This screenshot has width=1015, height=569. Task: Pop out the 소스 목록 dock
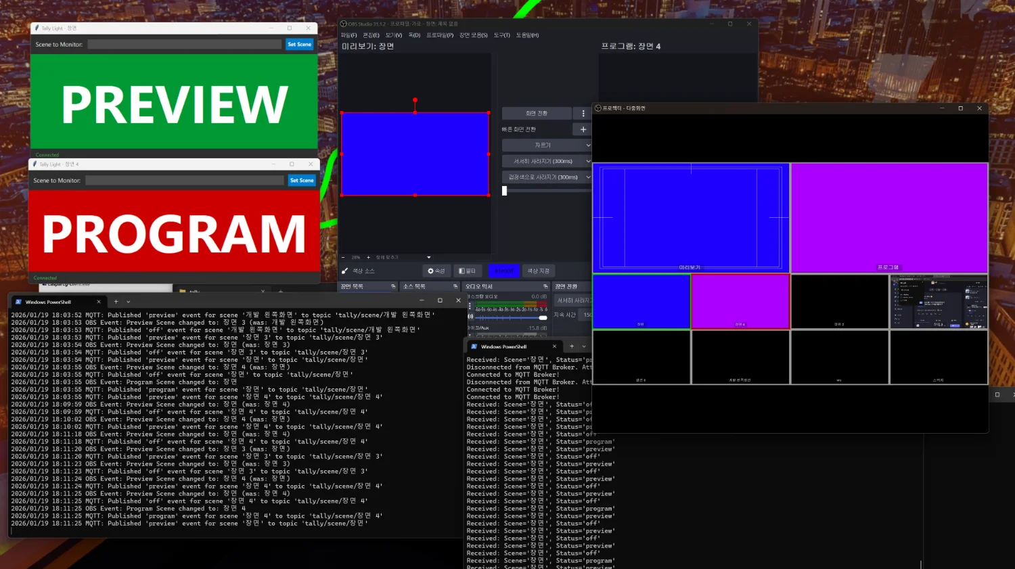(455, 286)
